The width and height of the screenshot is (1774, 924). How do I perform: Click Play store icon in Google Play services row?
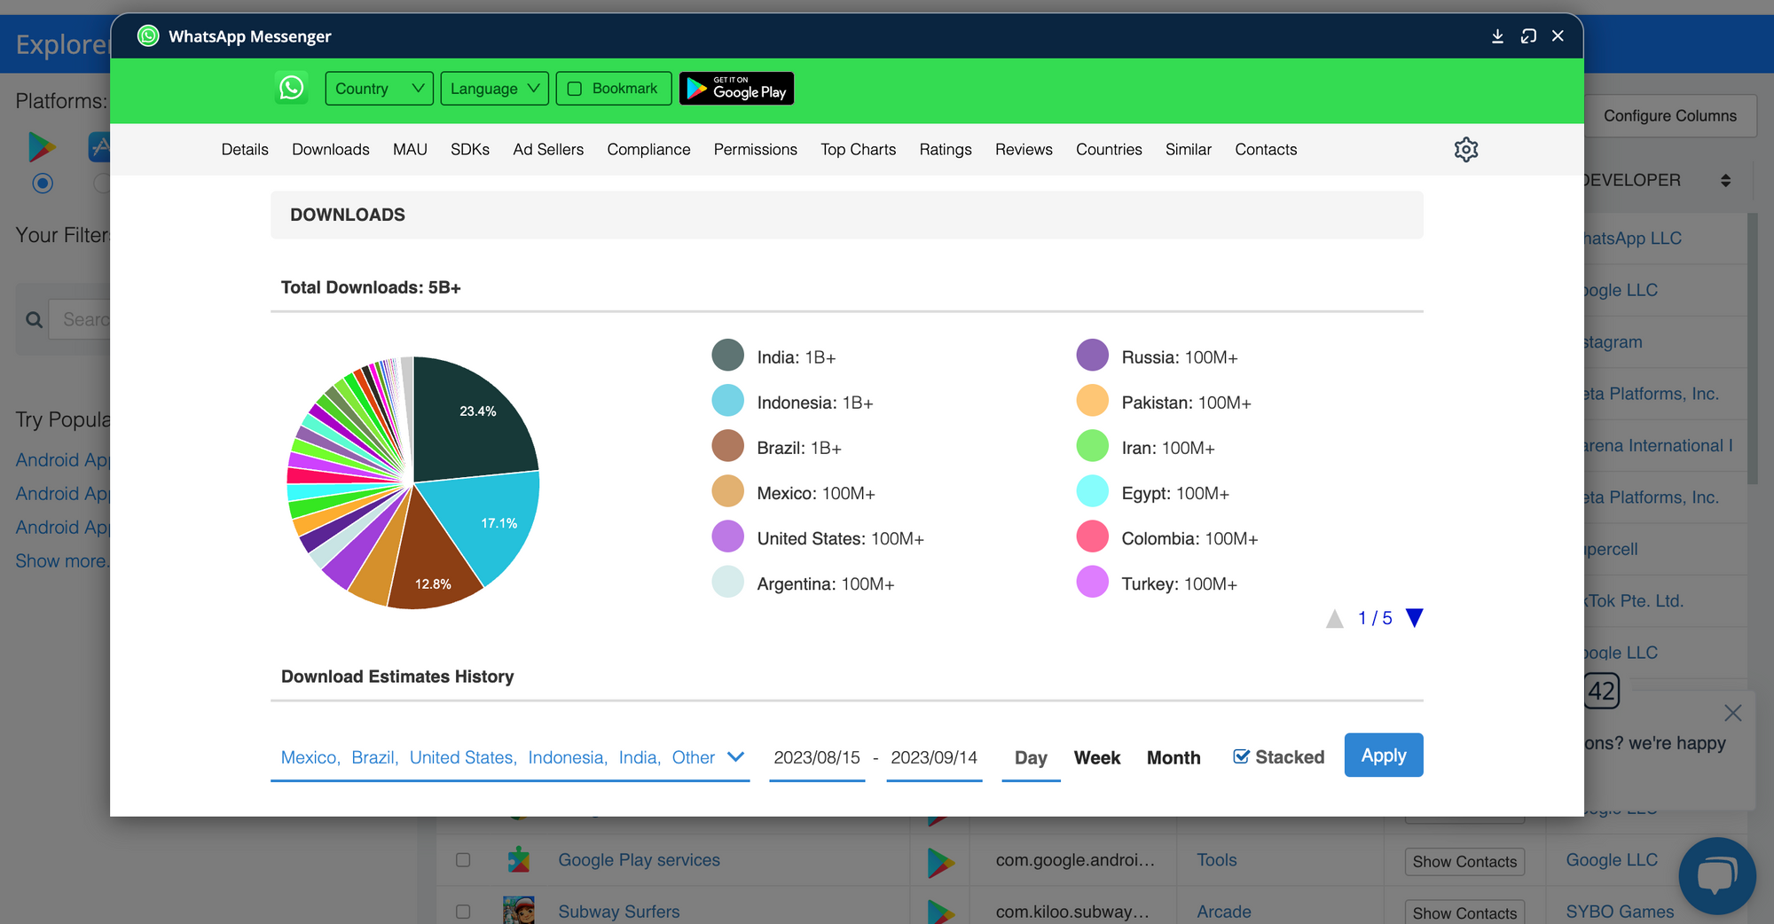pos(940,862)
